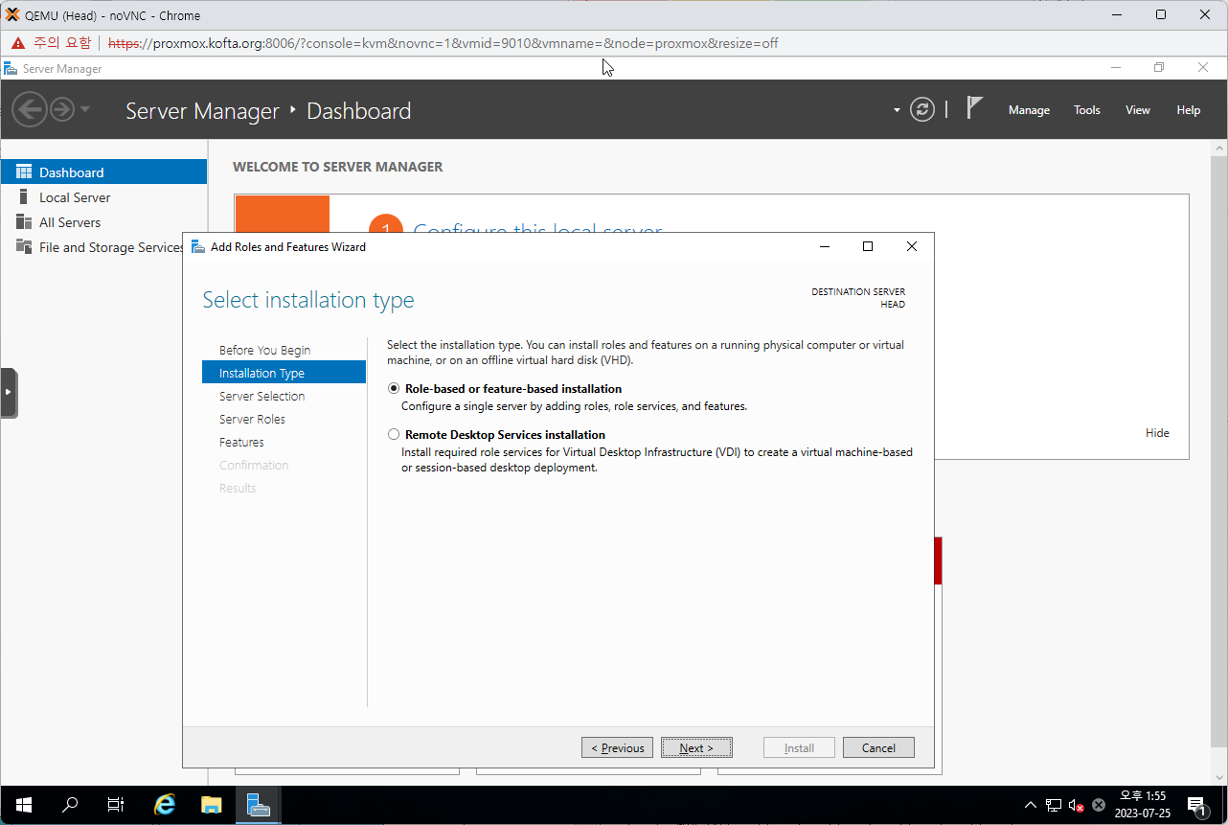The height and width of the screenshot is (825, 1228).
Task: Expand the navigation history dropdown arrow
Action: [x=85, y=109]
